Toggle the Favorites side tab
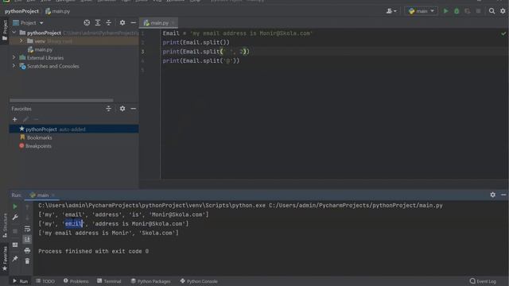The image size is (509, 286). tap(5, 258)
